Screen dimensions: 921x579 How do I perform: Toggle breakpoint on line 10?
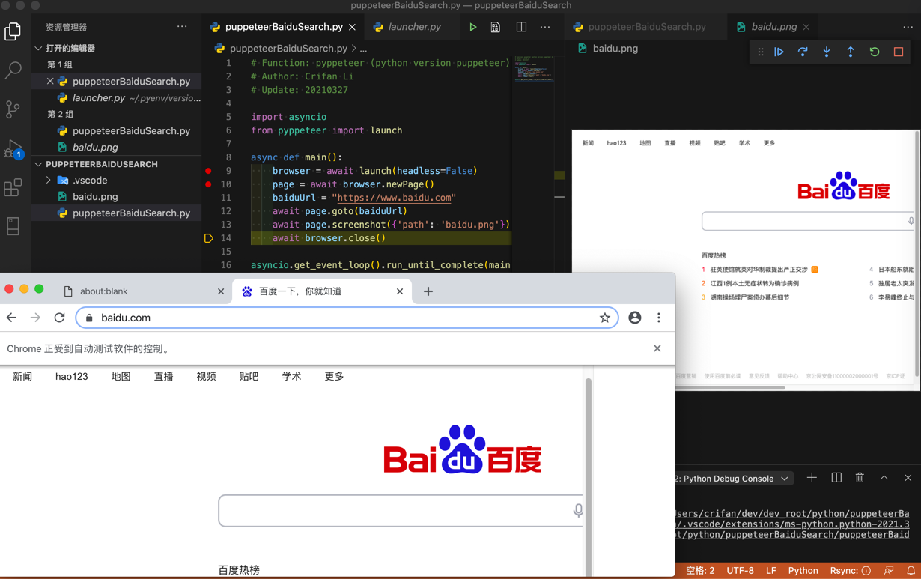pyautogui.click(x=208, y=184)
